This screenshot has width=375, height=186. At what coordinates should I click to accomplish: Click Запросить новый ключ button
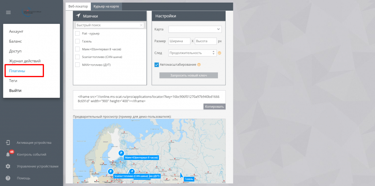188,75
